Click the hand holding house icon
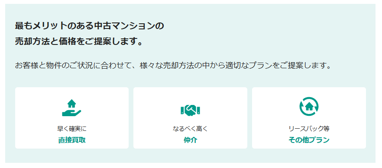Screen dimensions: 382x168 (x=71, y=108)
